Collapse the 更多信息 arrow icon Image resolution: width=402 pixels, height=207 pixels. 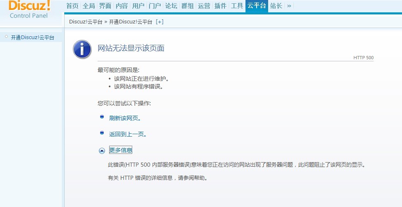pos(102,151)
